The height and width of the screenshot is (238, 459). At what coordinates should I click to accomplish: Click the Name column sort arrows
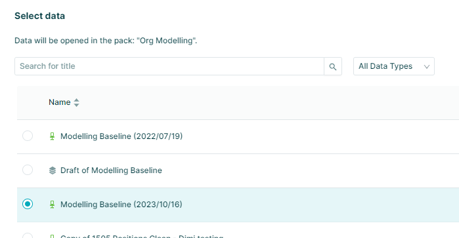(x=76, y=102)
